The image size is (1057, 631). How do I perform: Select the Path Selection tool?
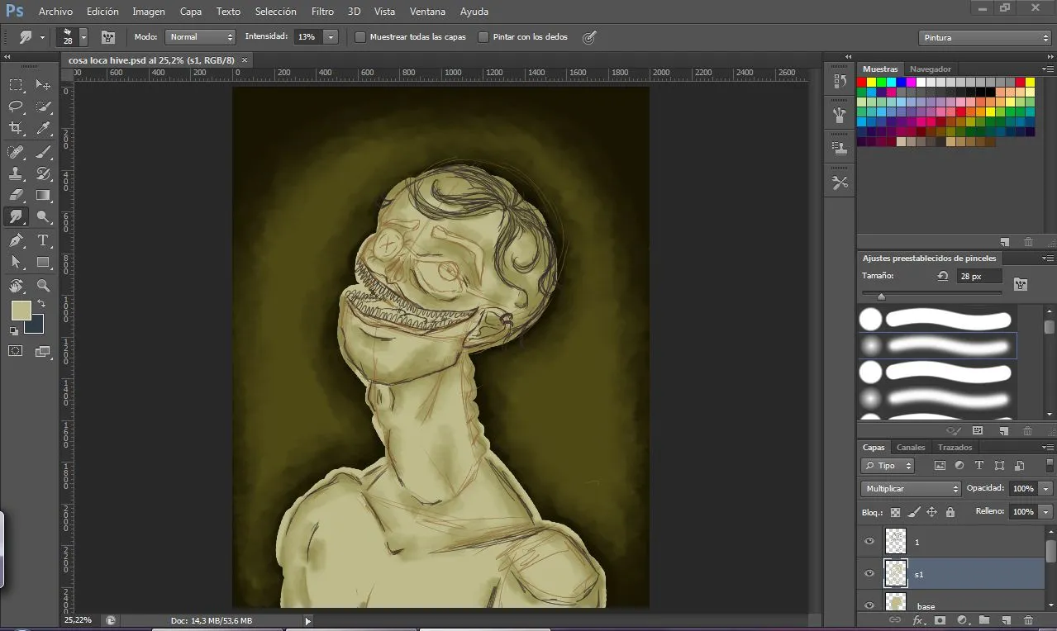16,263
